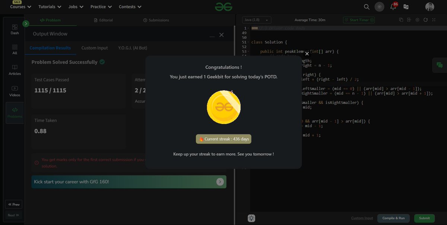This screenshot has height=225, width=447.
Task: Submit the solution
Action: pos(424,218)
